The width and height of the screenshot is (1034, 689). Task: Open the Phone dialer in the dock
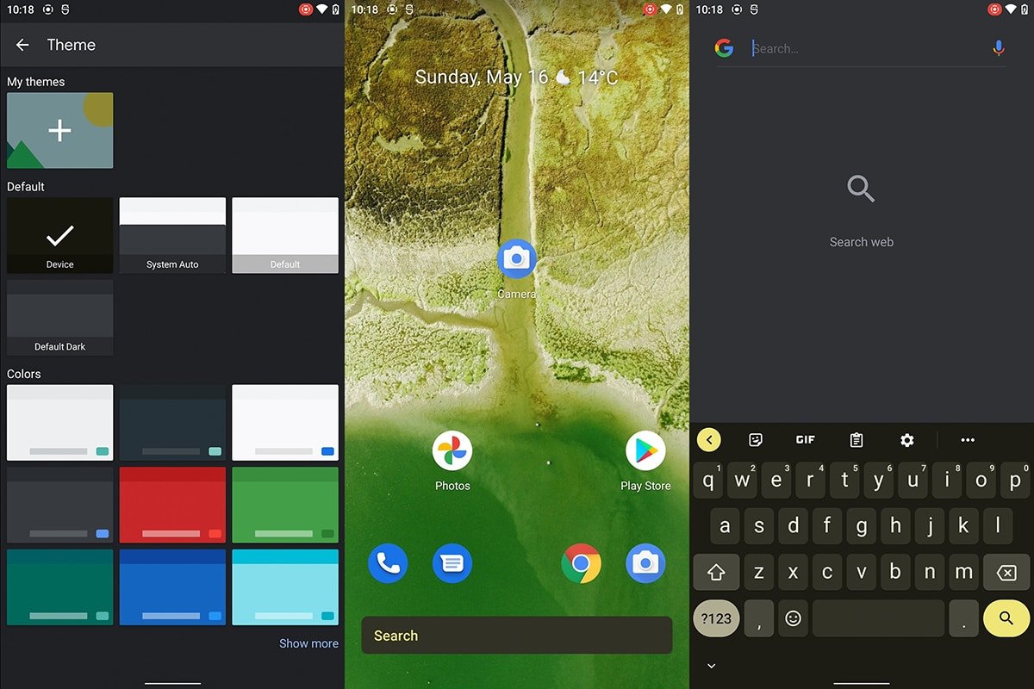coord(388,563)
